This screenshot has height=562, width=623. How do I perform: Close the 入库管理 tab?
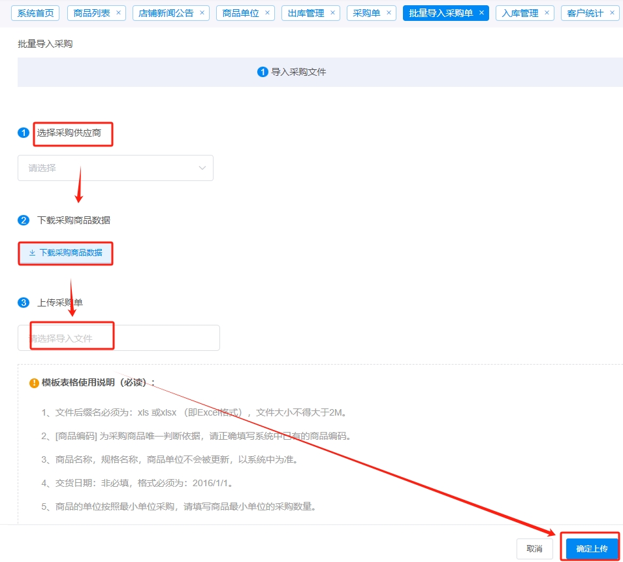pos(547,12)
